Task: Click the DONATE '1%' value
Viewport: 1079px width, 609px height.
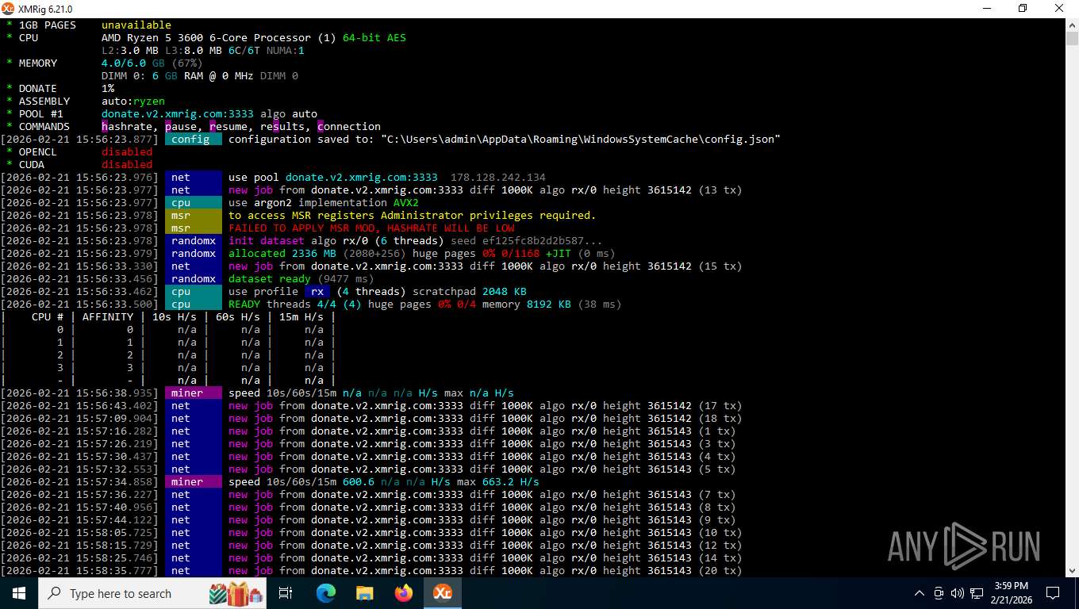Action: point(108,88)
